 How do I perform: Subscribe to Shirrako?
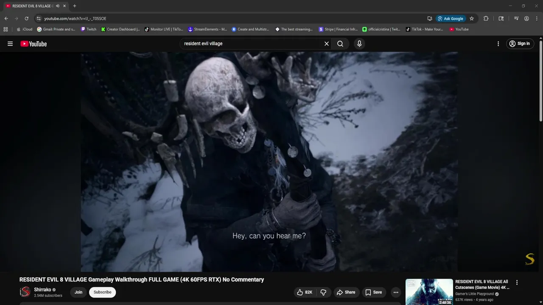(102, 292)
